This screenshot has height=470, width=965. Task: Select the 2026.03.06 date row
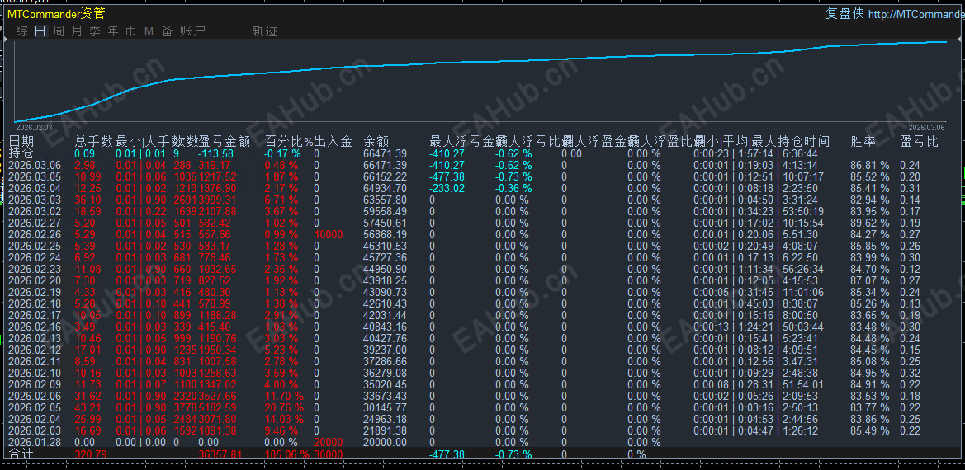[x=482, y=165]
